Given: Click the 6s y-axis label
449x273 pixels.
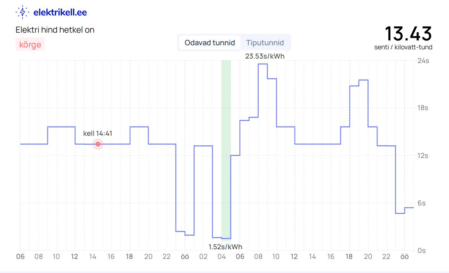Looking at the screenshot, I should [x=421, y=203].
